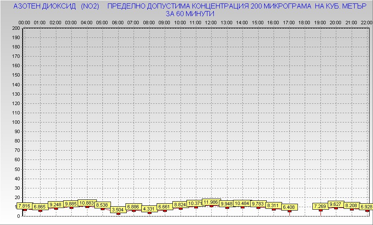Click the 10.883 data point label
373x225 pixels.
pos(87,203)
